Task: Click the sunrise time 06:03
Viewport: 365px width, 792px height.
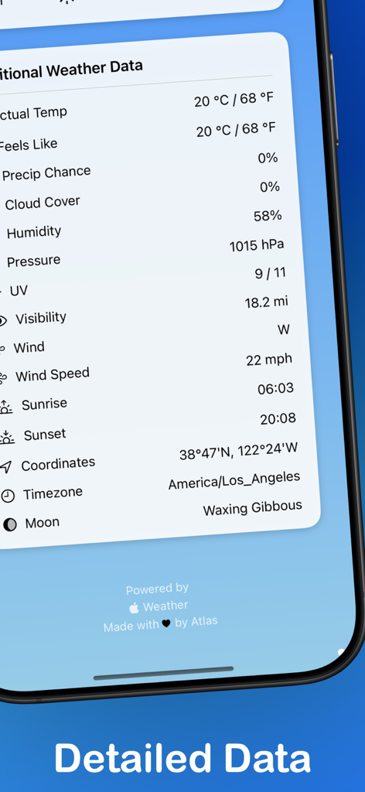Action: (275, 389)
